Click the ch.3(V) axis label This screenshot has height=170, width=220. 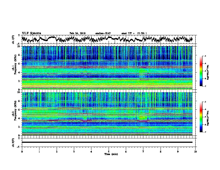coord(13,142)
